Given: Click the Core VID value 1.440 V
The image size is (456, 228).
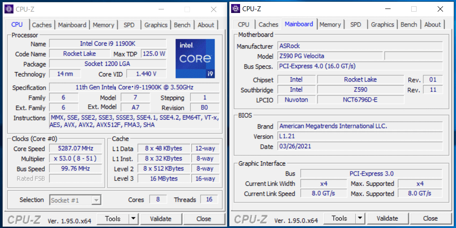Looking at the screenshot, I should pyautogui.click(x=146, y=74).
